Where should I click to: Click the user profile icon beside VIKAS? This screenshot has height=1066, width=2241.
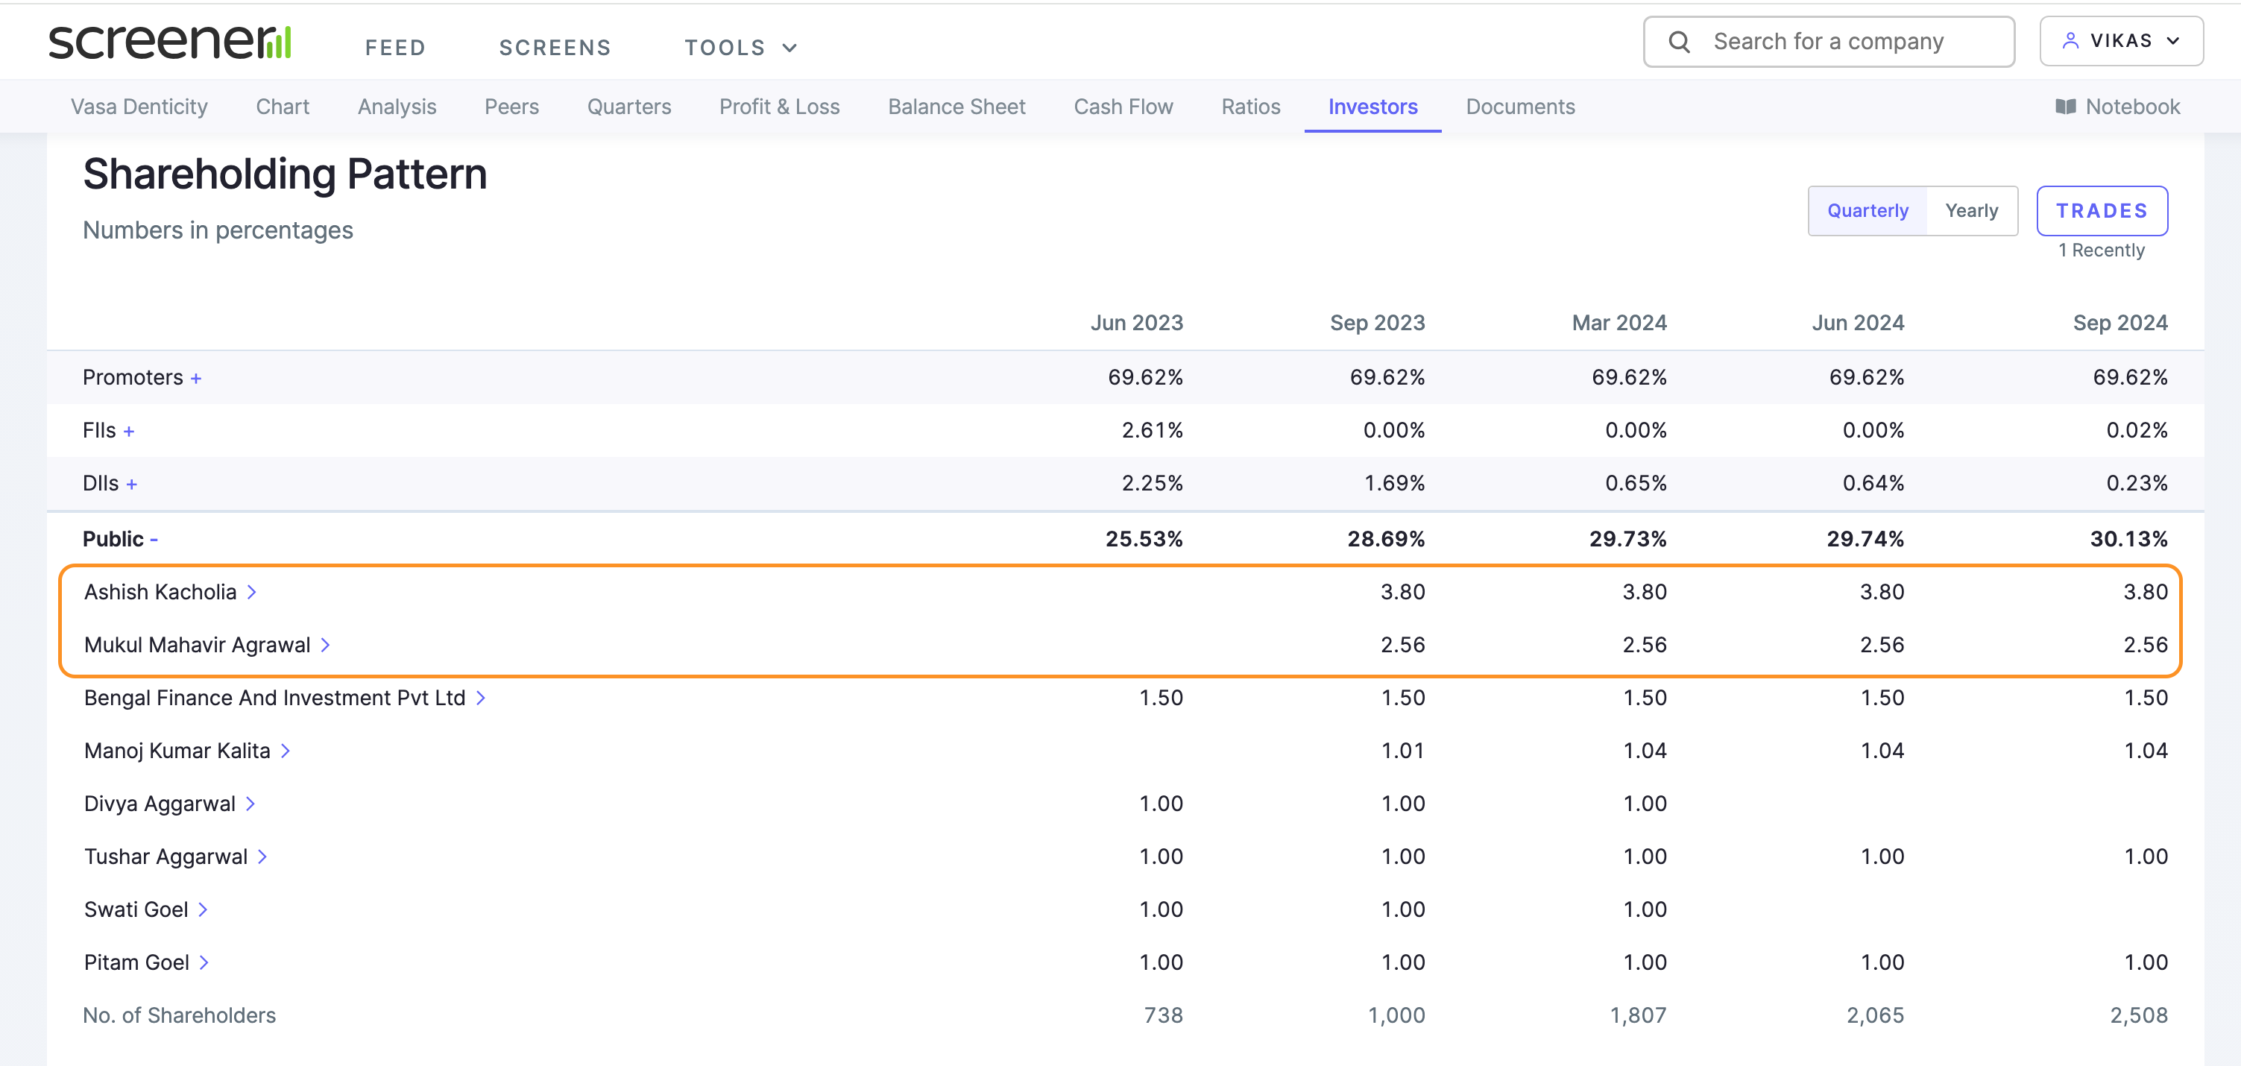point(2070,41)
